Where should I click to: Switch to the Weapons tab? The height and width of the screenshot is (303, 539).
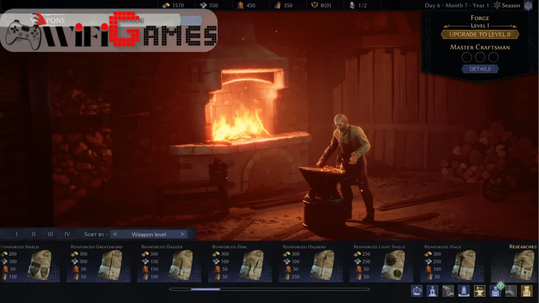pos(47,21)
